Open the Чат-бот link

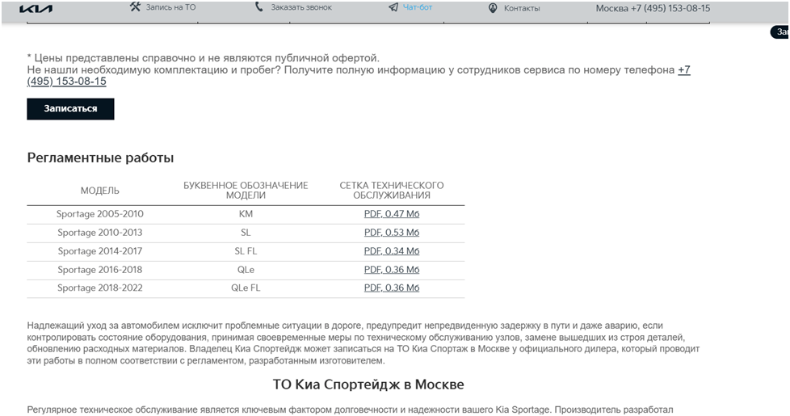[x=418, y=7]
